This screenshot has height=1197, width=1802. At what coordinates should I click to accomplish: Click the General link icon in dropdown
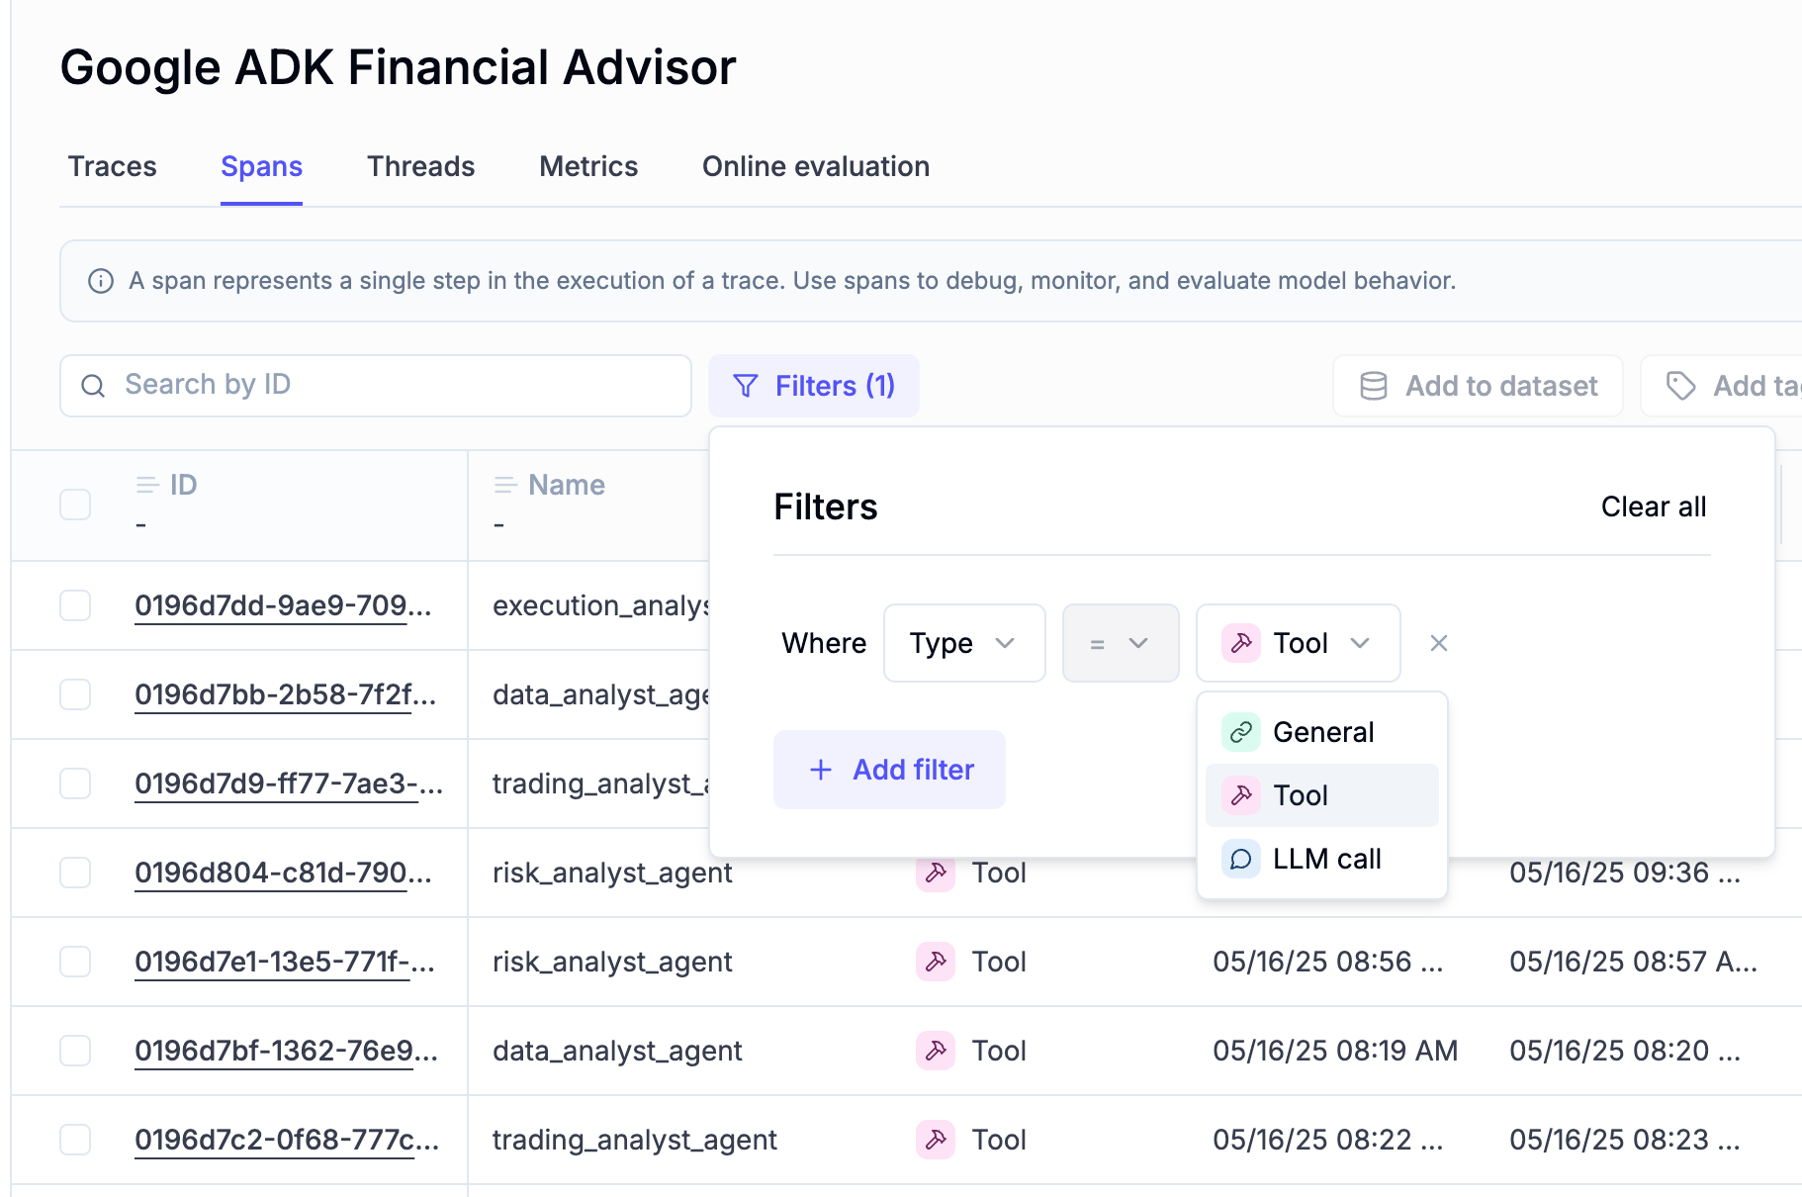click(1241, 732)
